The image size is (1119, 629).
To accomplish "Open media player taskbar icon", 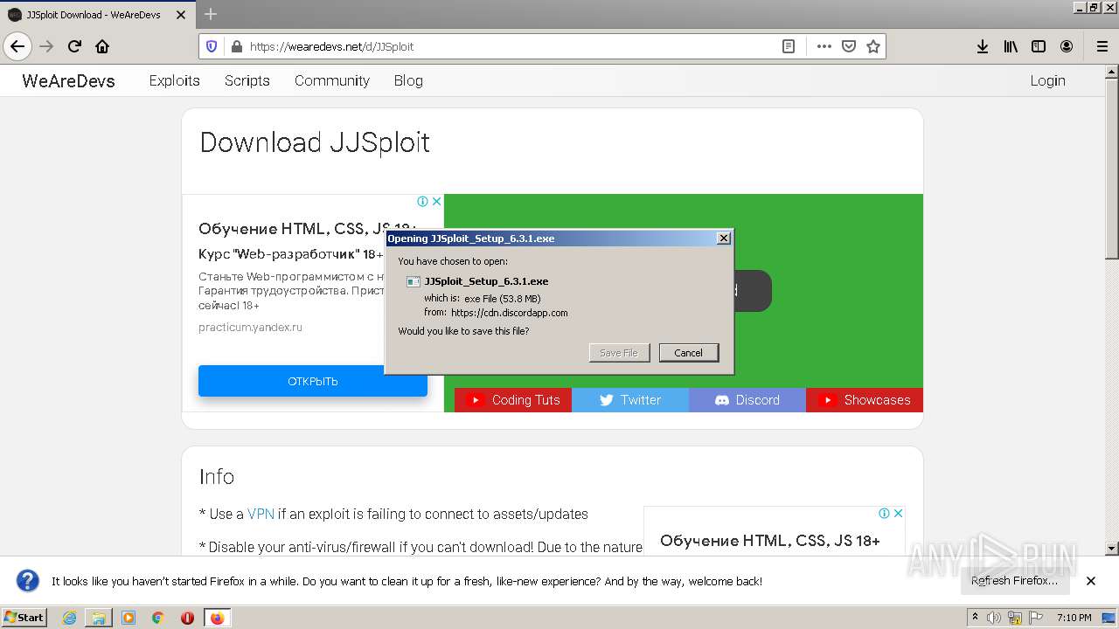I will (129, 618).
